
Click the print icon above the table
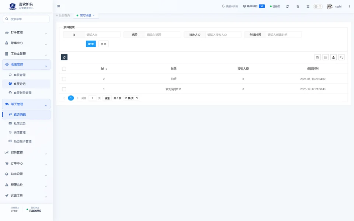326,57
